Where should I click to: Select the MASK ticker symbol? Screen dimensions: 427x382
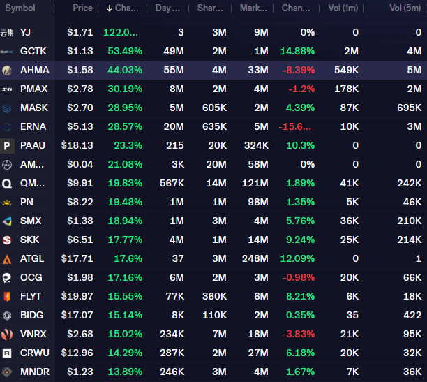pyautogui.click(x=34, y=108)
